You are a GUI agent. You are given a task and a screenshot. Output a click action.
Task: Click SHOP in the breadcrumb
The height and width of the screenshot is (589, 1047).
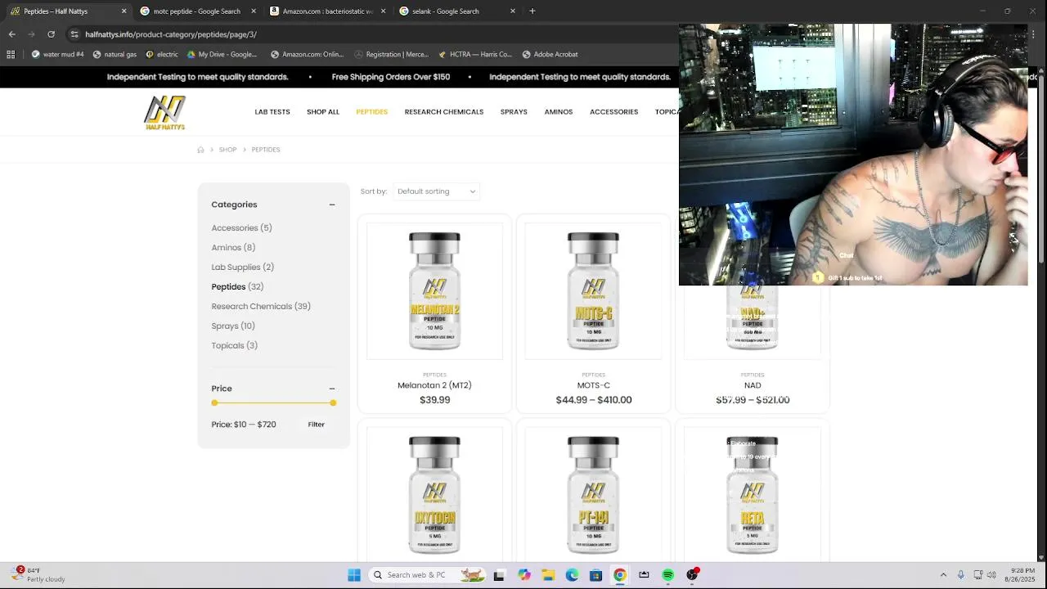click(227, 150)
